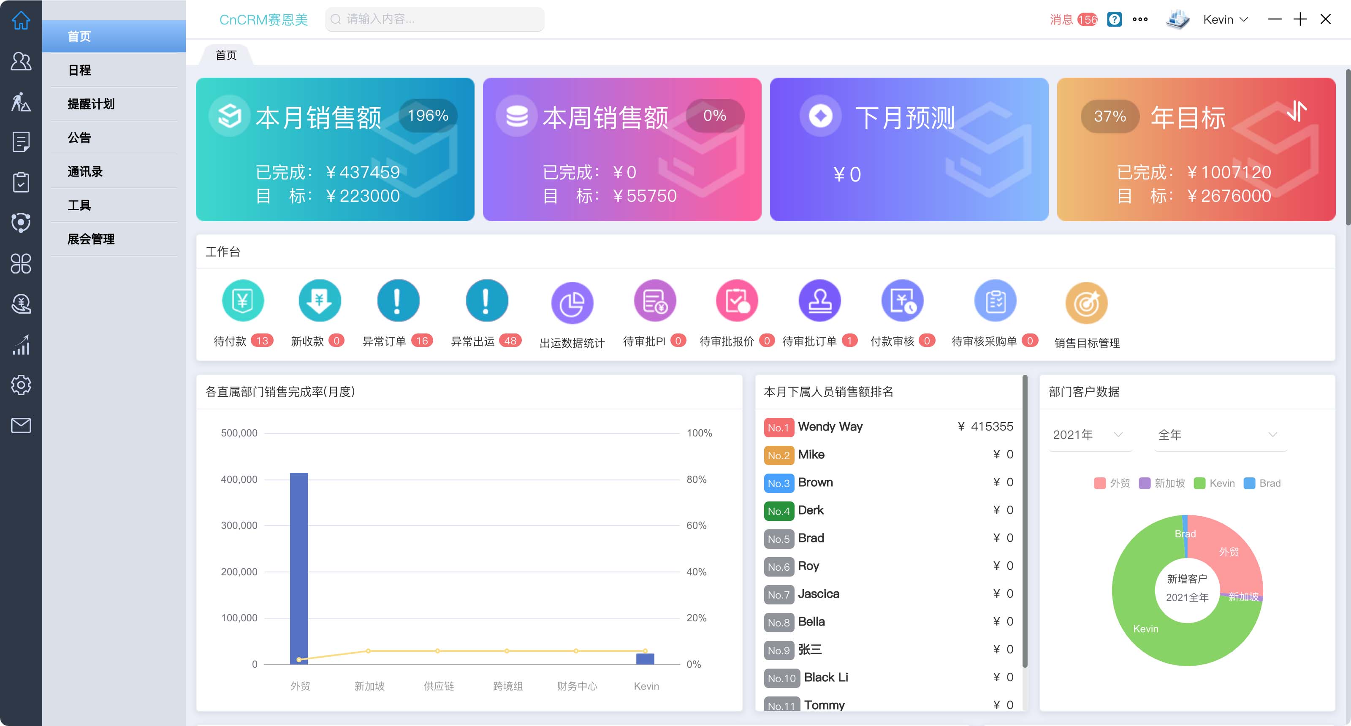This screenshot has width=1351, height=726.
Task: Open the 新收款 (new receipts) icon
Action: point(320,301)
